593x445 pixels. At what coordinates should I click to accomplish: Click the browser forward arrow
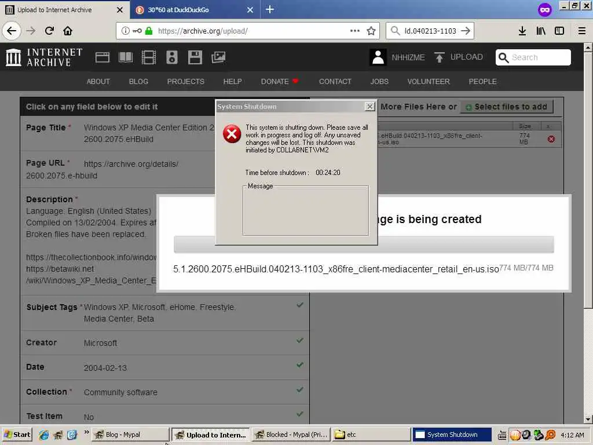(31, 31)
